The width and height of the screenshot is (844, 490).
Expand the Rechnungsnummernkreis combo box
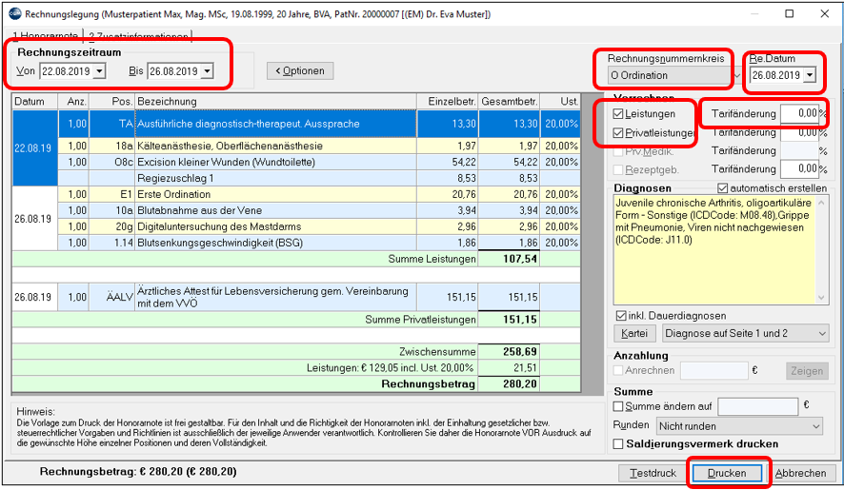coord(736,75)
